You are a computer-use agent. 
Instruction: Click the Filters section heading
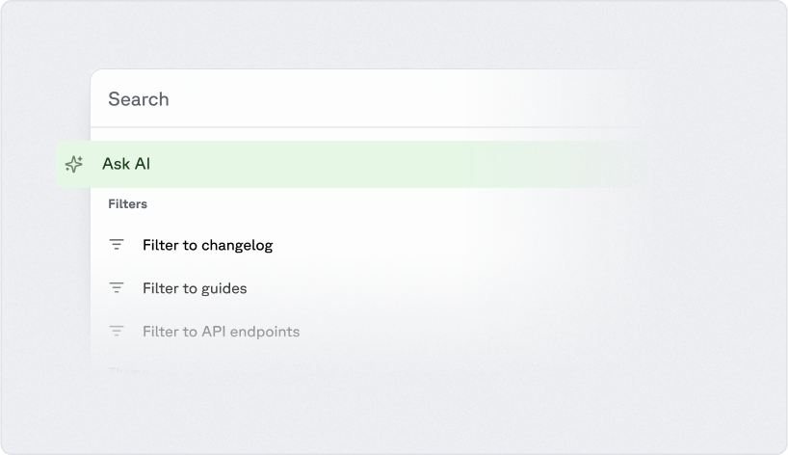pyautogui.click(x=127, y=204)
